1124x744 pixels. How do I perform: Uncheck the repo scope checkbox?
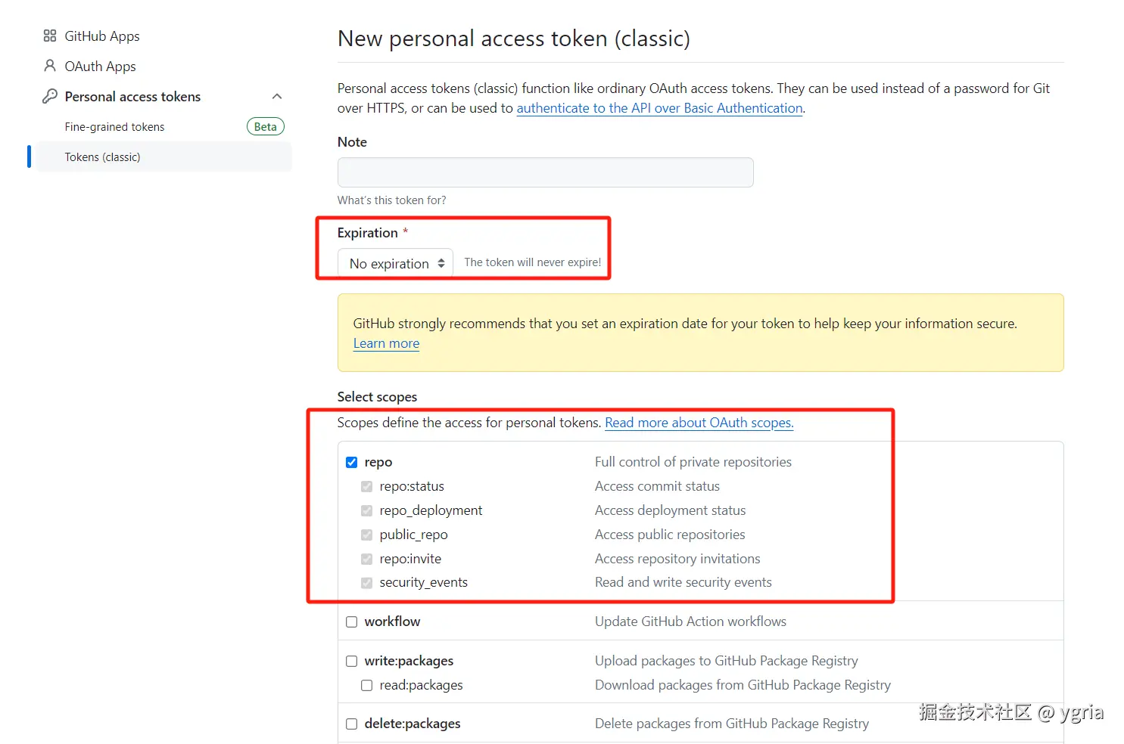point(351,462)
